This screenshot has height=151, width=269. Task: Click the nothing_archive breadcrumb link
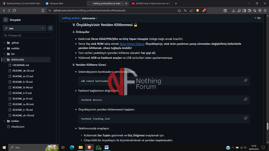pyautogui.click(x=71, y=18)
